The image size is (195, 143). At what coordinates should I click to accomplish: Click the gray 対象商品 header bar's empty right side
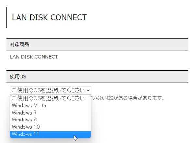pyautogui.click(x=130, y=44)
